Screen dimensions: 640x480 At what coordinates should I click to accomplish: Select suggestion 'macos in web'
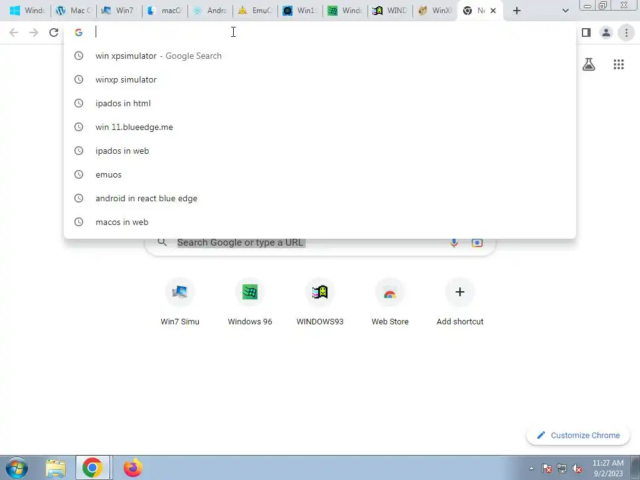pyautogui.click(x=320, y=222)
